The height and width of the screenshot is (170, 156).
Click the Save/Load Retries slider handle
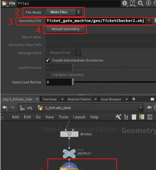(73, 82)
